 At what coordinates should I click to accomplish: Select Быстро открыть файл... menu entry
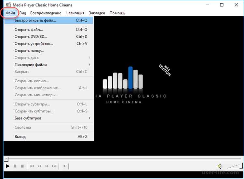[x=48, y=21]
